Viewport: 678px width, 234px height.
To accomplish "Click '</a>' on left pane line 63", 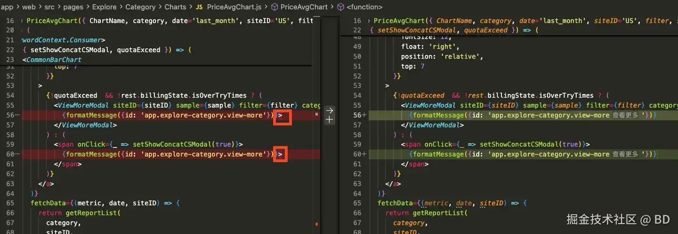I will pos(46,184).
